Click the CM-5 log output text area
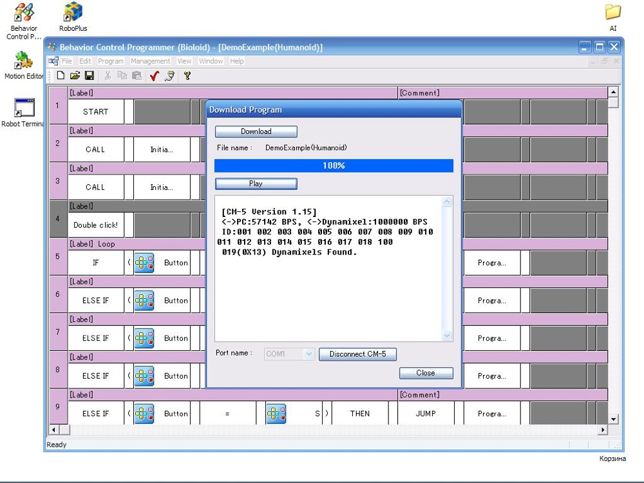This screenshot has height=483, width=644. pos(328,269)
